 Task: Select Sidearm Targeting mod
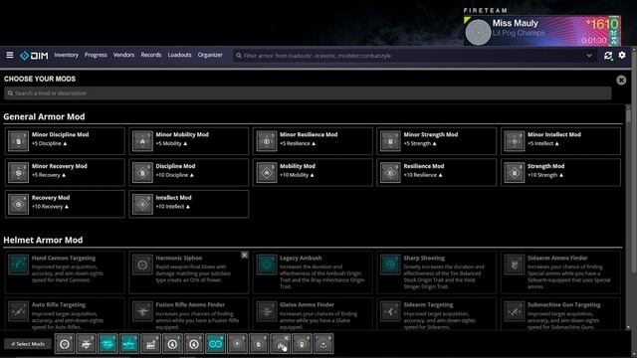click(x=437, y=314)
